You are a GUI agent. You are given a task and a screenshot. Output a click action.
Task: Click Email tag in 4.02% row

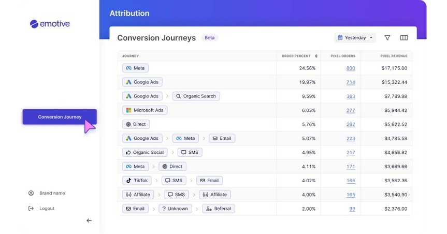pyautogui.click(x=210, y=180)
